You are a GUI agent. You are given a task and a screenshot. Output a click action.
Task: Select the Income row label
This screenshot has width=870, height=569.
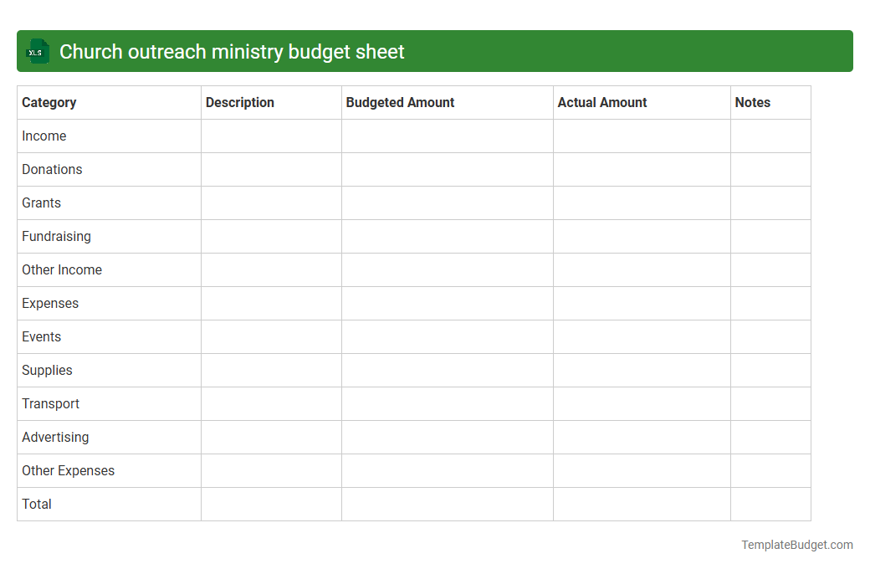[43, 136]
